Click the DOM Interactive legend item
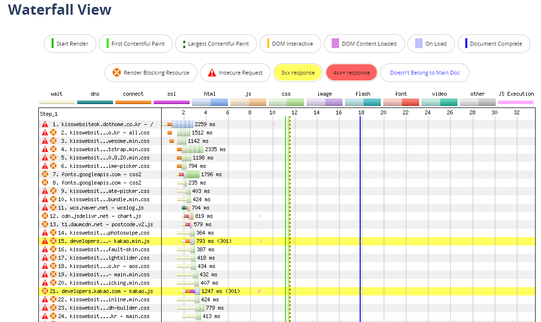This screenshot has width=541, height=322. (x=290, y=44)
